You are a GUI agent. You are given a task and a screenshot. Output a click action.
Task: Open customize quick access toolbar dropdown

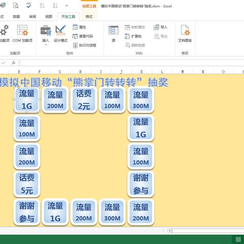[67, 6]
